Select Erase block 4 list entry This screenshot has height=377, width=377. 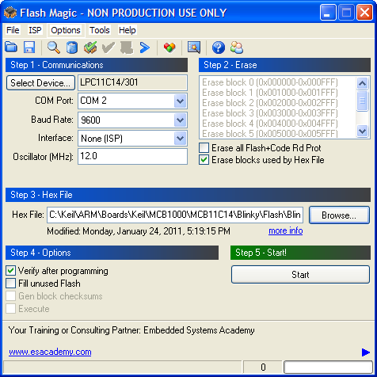click(270, 124)
